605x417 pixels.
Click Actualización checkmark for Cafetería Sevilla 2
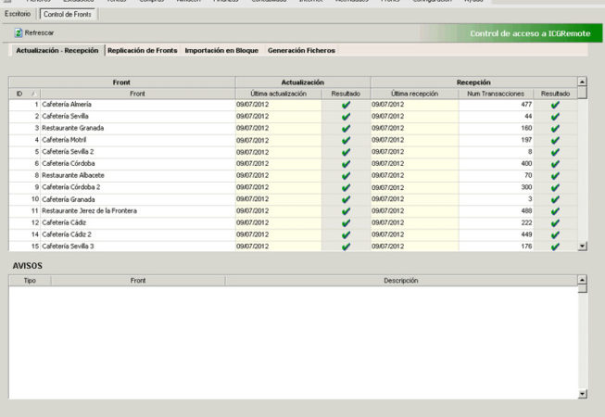347,152
